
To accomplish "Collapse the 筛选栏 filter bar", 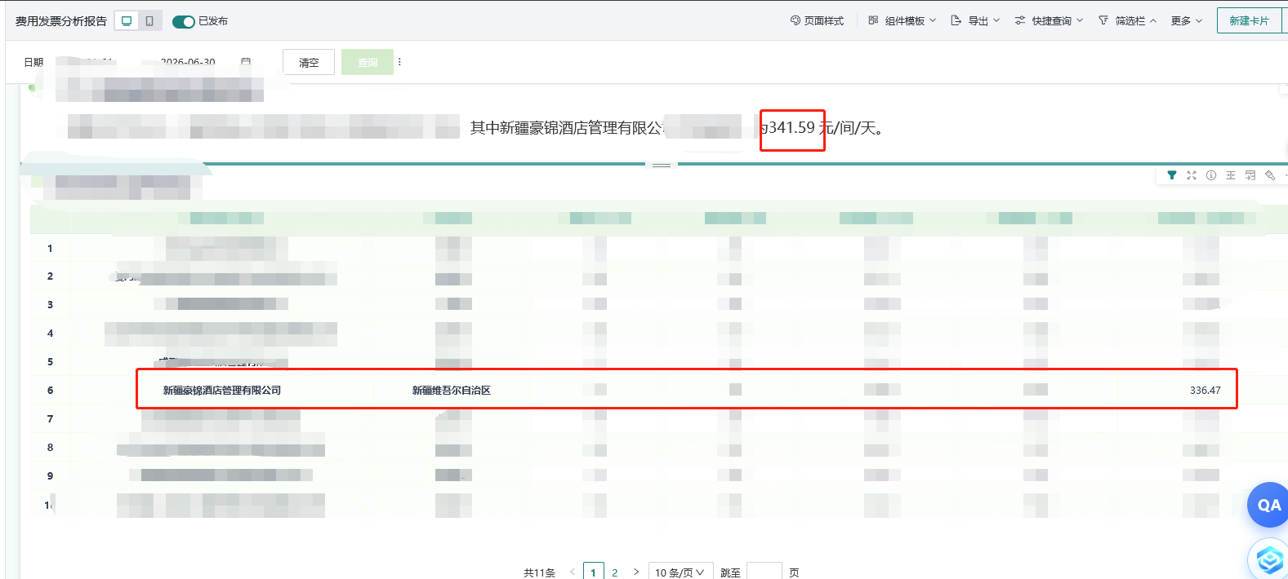I will (1127, 21).
